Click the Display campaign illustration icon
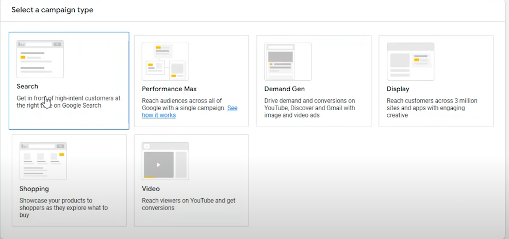 point(411,62)
